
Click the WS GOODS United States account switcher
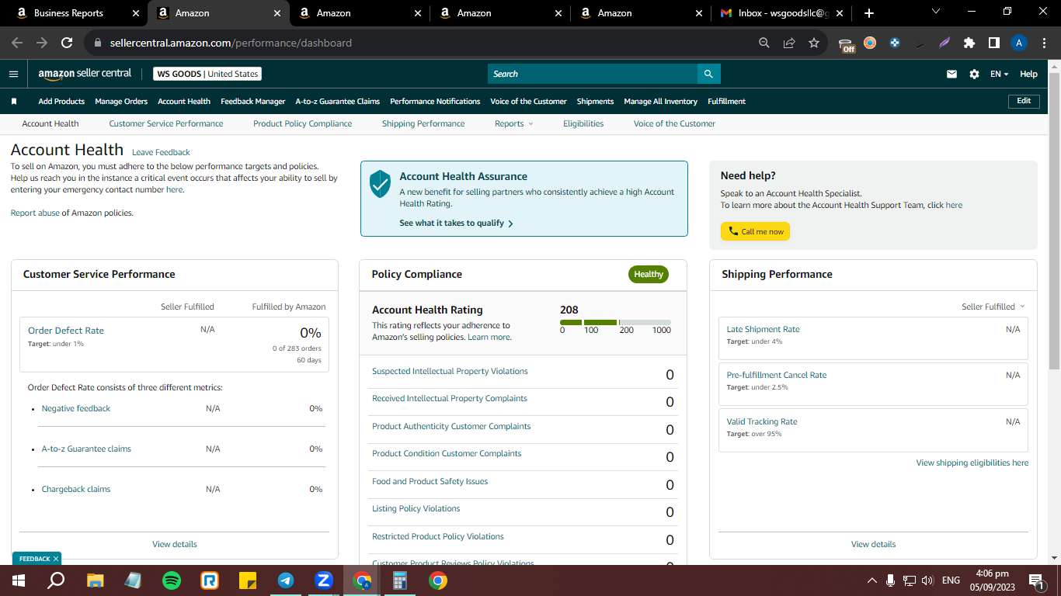click(207, 74)
